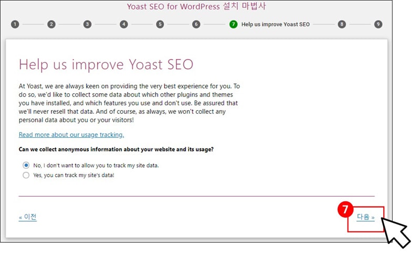Click the paragraph starting 'At Yoast, we are'
Viewport: 420px width, 259px height.
pyautogui.click(x=129, y=103)
